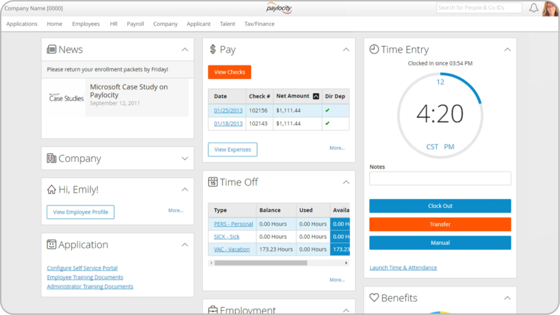Collapse the Pay panel

click(346, 50)
